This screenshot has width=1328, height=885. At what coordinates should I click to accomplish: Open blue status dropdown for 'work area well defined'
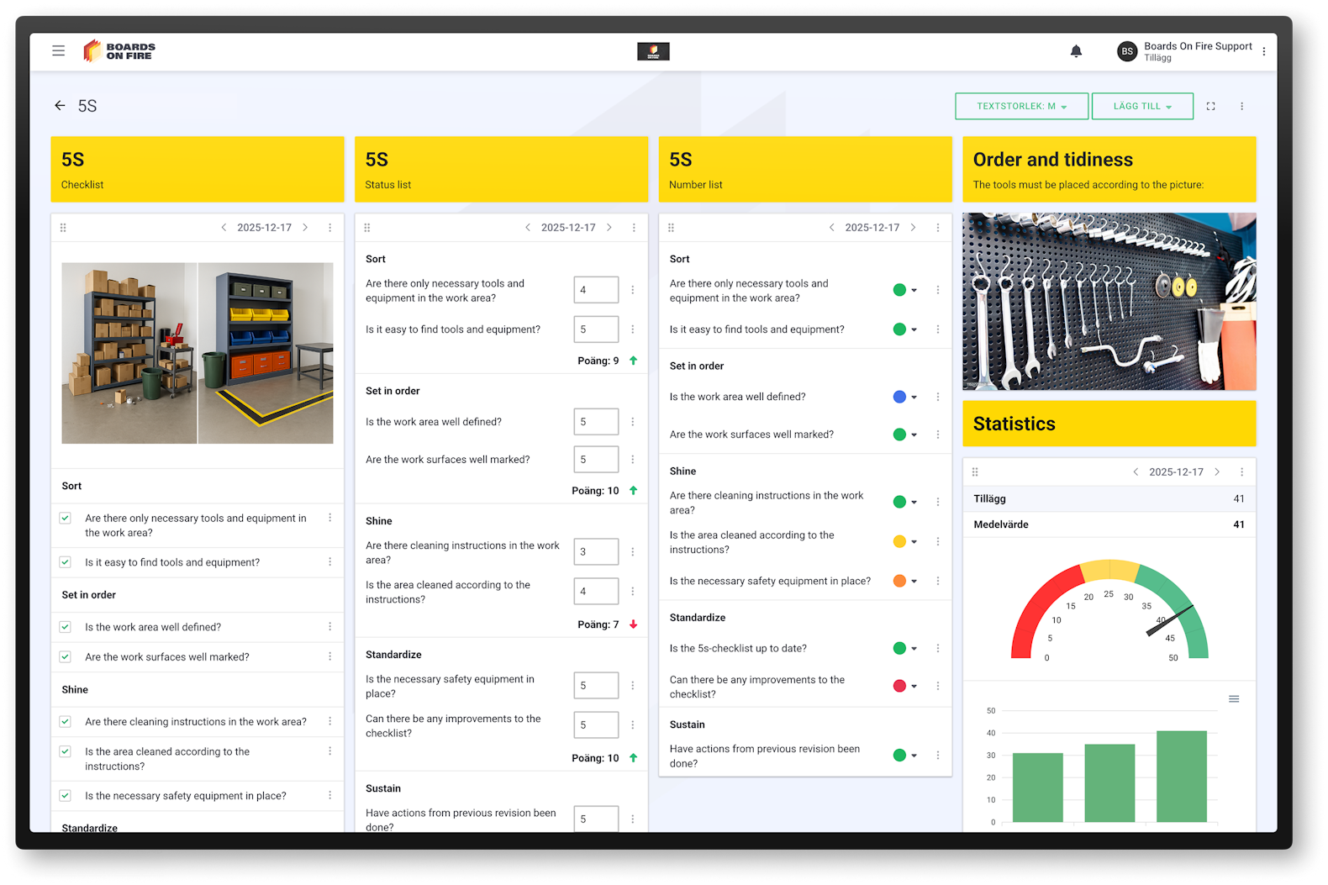click(914, 398)
